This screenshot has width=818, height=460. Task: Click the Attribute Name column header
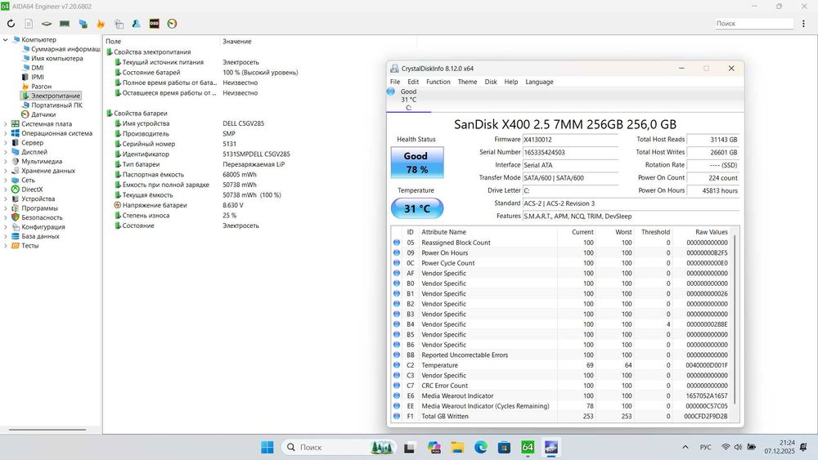coord(443,232)
